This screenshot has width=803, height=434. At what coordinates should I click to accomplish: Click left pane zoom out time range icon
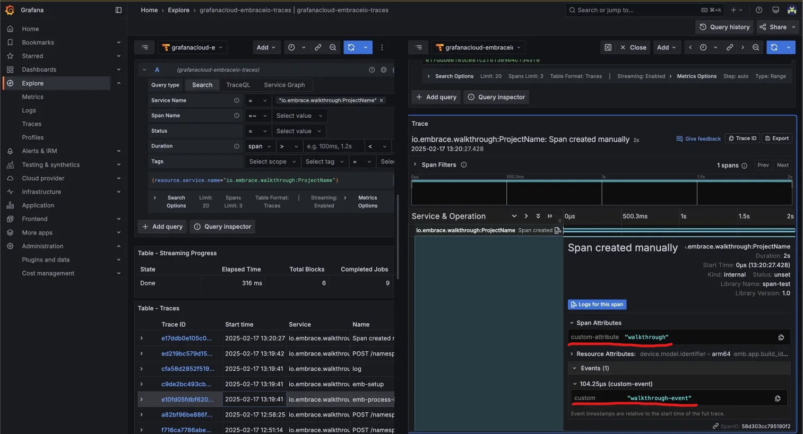click(x=333, y=47)
